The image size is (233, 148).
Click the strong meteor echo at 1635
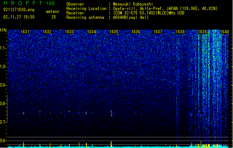tap(111, 113)
